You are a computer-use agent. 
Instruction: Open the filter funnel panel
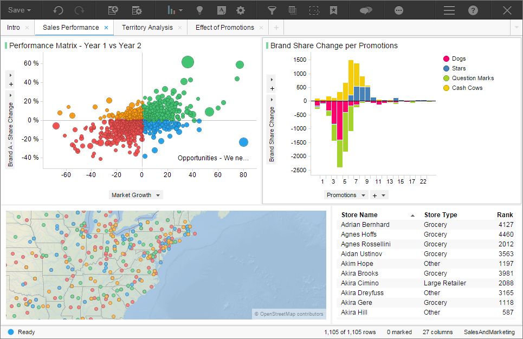coord(272,10)
